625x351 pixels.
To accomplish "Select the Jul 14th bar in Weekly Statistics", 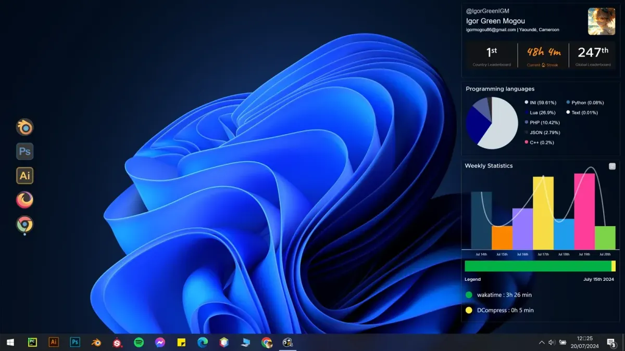I will tap(481, 220).
